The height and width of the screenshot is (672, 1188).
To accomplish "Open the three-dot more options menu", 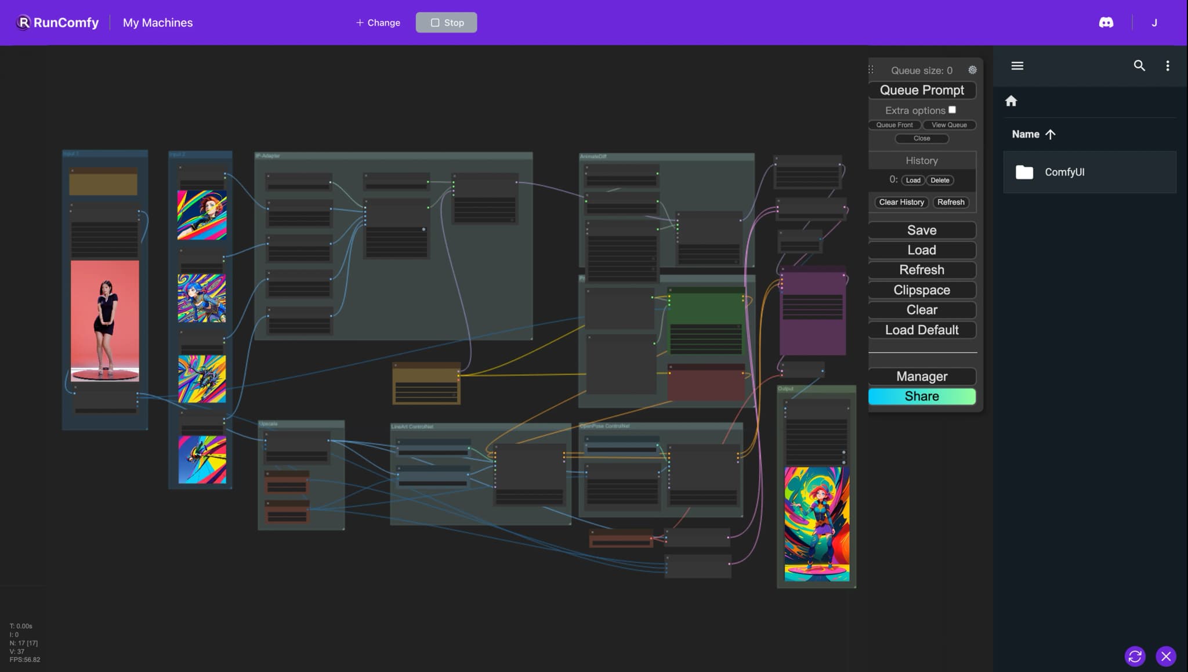I will click(1168, 66).
